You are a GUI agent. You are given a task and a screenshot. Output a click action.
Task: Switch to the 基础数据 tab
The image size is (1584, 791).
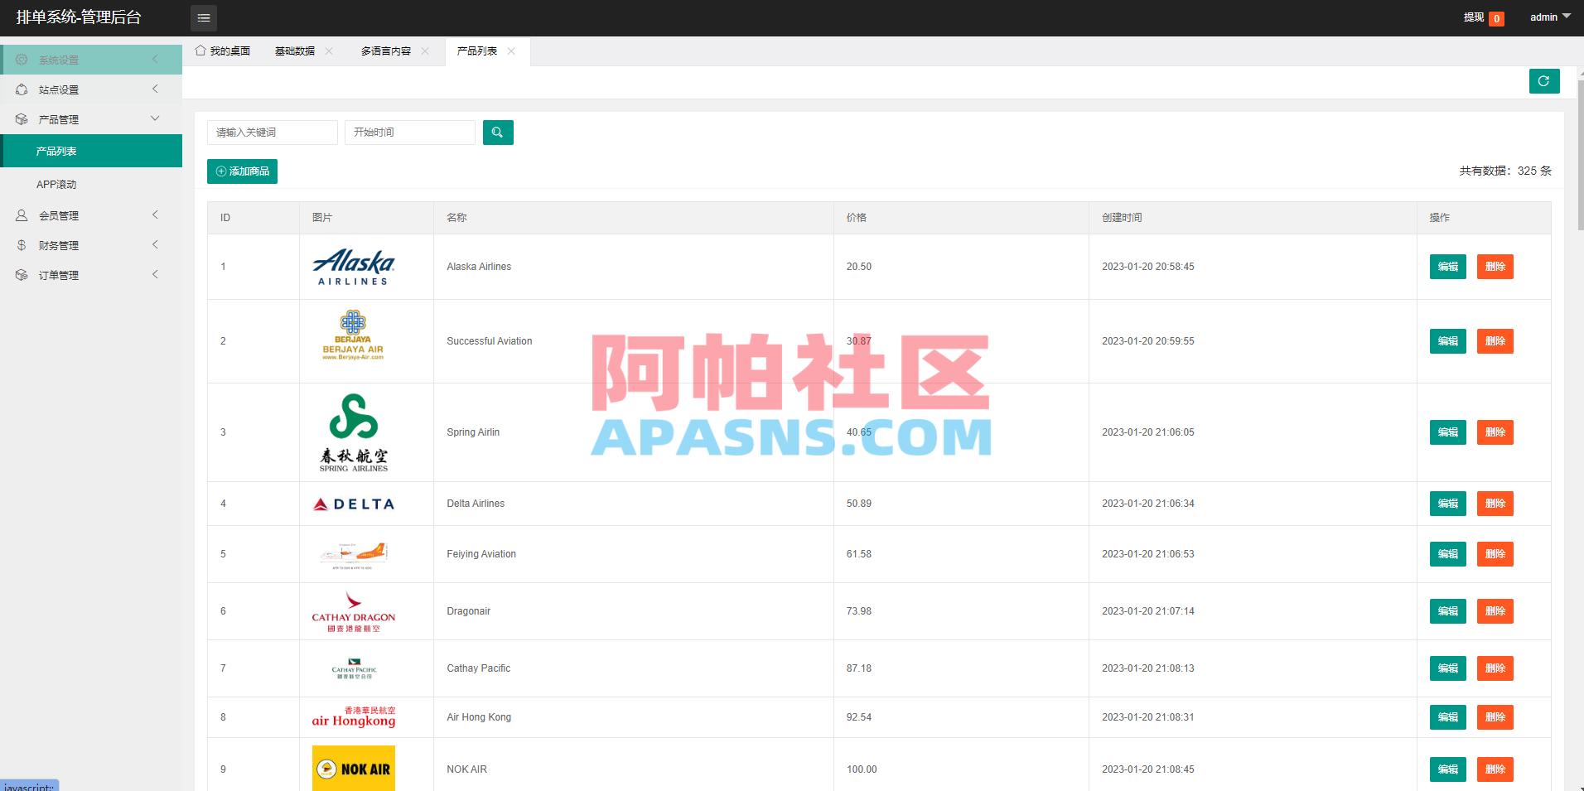pyautogui.click(x=294, y=51)
